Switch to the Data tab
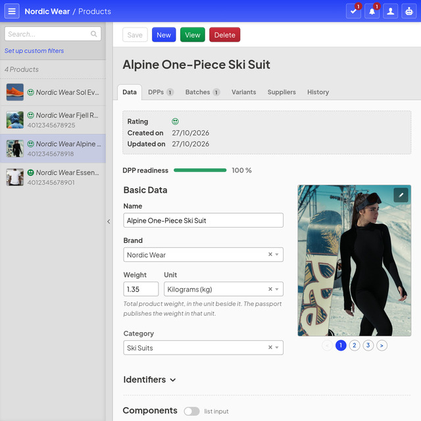 point(130,92)
